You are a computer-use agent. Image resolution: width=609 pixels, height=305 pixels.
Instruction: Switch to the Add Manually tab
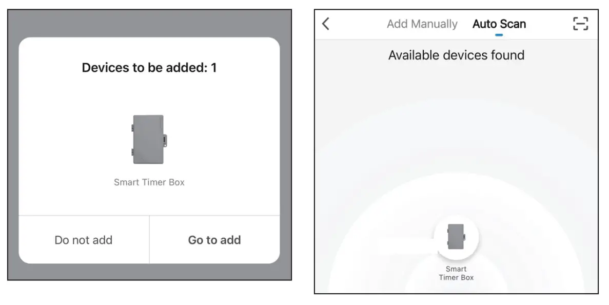[x=422, y=24]
